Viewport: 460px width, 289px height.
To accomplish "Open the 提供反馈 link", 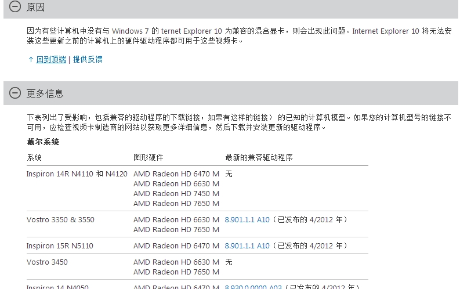I will click(88, 60).
